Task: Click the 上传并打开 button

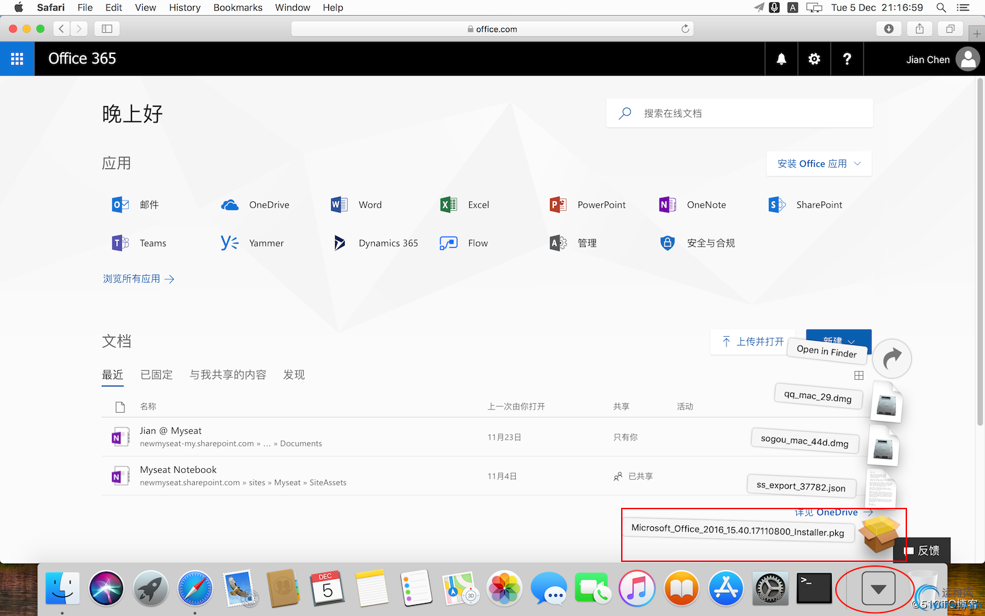Action: [x=752, y=342]
